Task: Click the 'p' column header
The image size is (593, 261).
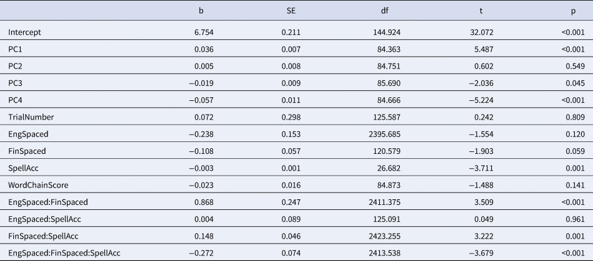Action: click(574, 11)
